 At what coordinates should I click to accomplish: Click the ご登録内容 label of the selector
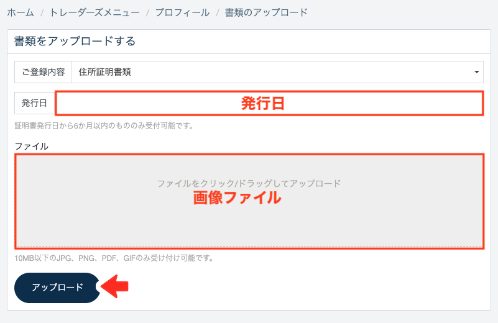[43, 72]
